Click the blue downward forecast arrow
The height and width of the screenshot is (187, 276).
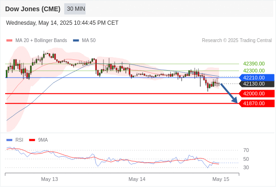[x=229, y=93]
